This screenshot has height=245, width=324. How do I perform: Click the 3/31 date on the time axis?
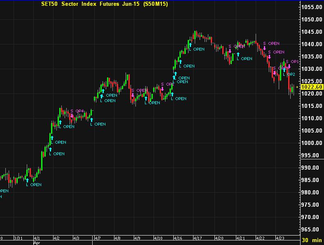point(19,238)
